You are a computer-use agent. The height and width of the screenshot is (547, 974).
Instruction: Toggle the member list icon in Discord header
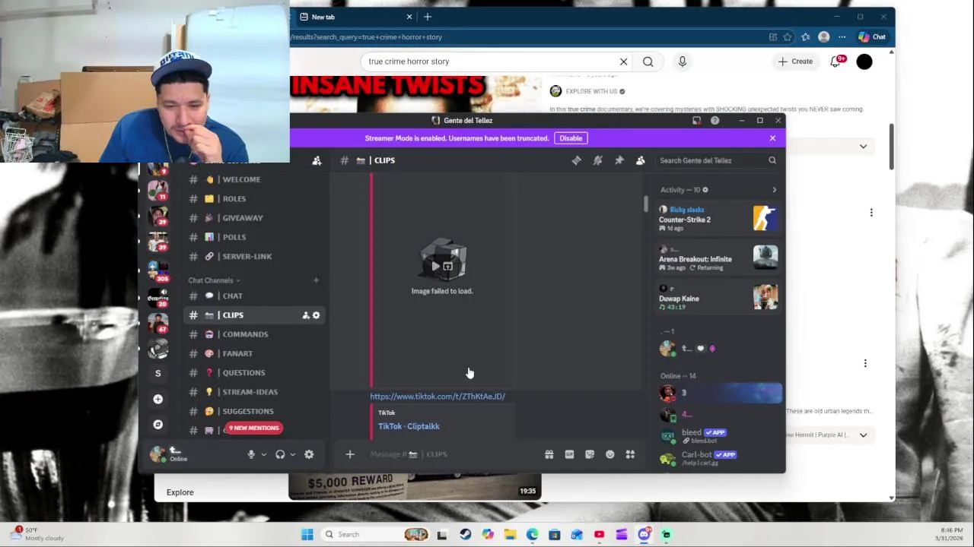click(641, 160)
